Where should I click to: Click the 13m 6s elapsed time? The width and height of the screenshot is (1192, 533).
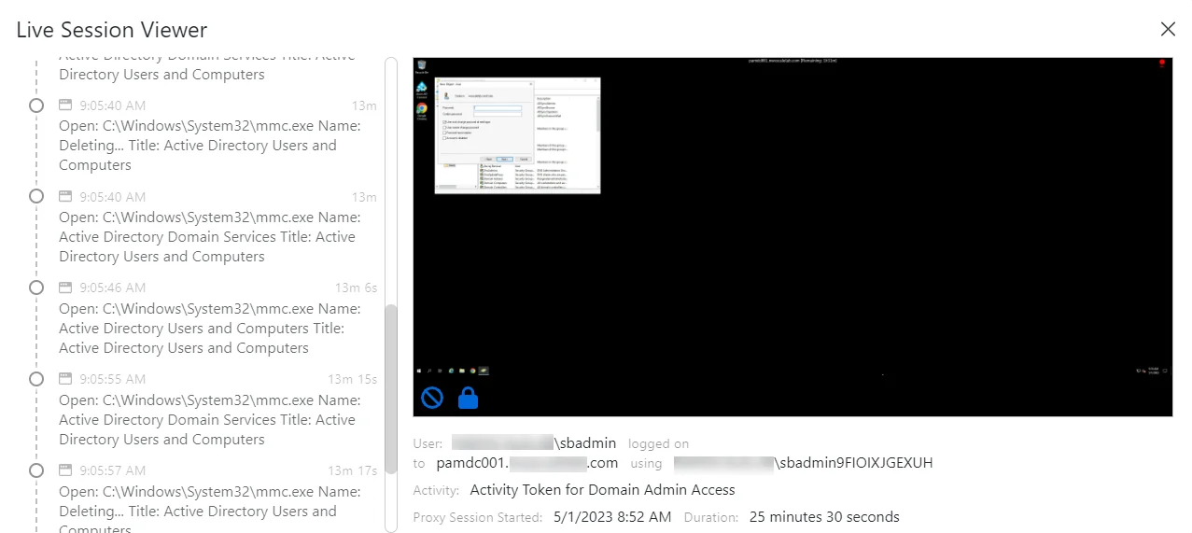[x=356, y=288]
